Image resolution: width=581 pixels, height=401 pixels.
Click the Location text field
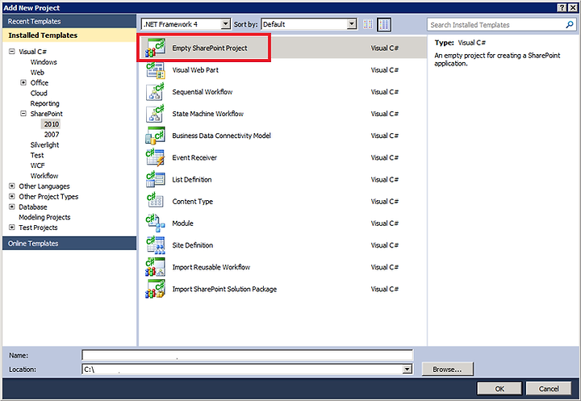[x=242, y=369]
